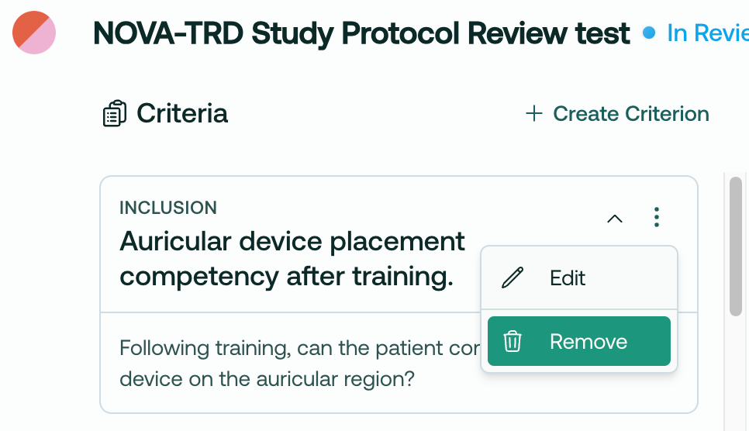This screenshot has height=431, width=749.
Task: Click the Create Criterion link text
Action: coord(631,114)
